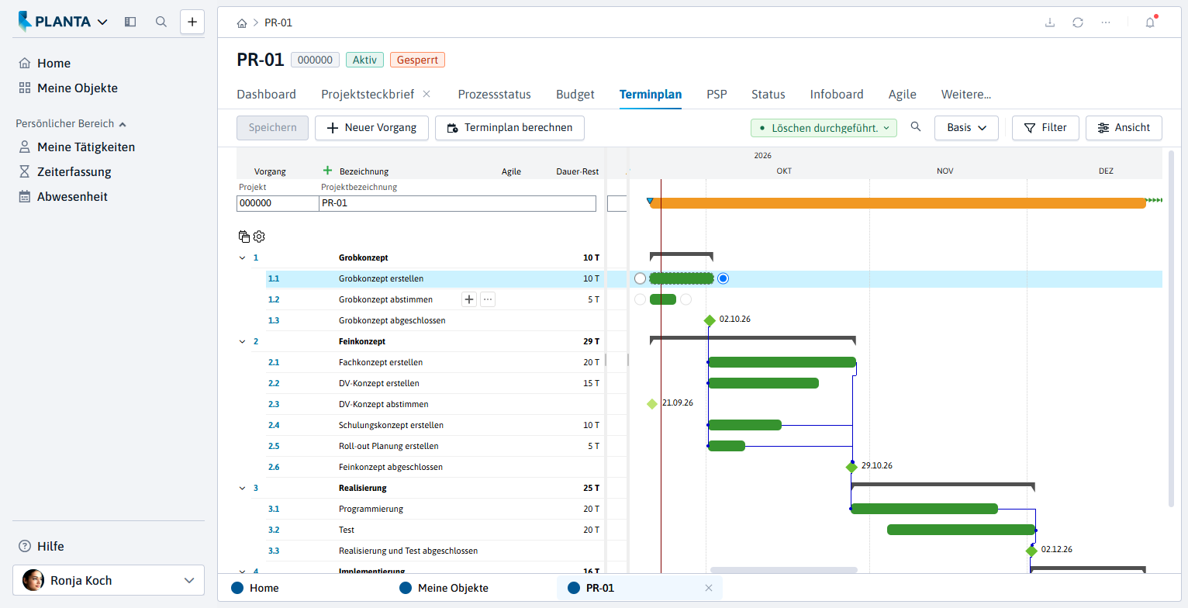Open the Ansicht settings button
This screenshot has height=608, width=1188.
(1124, 128)
